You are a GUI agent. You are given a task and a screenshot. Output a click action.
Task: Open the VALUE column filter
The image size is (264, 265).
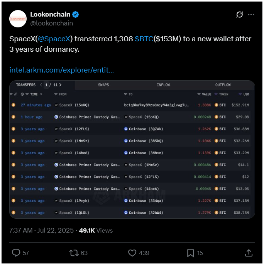[199, 94]
